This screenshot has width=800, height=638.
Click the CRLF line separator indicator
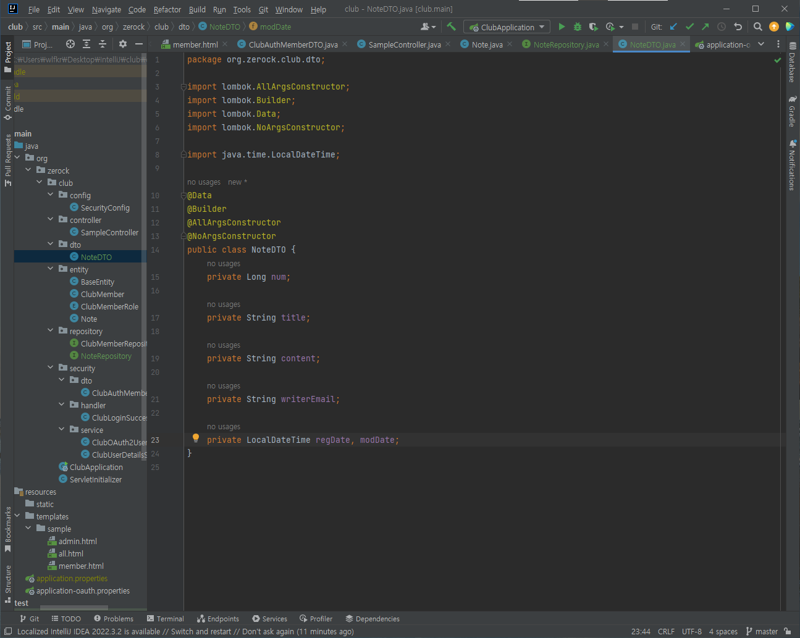pos(666,631)
